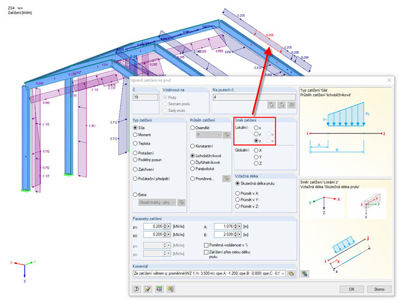Open the Komentář dropdown arrow
The width and height of the screenshot is (407, 305).
point(283,273)
